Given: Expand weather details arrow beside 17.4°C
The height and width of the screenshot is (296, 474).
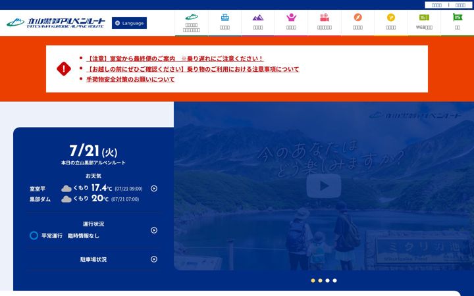Looking at the screenshot, I should click(x=154, y=189).
